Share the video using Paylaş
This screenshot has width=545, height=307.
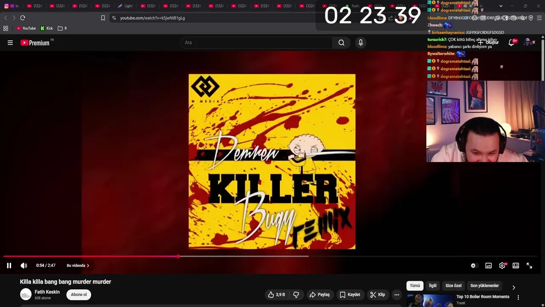319,295
